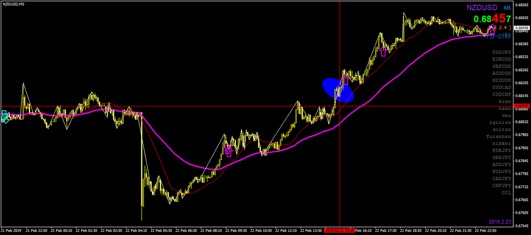
Task: Click the orange spread value 2.4
Action: (504, 27)
